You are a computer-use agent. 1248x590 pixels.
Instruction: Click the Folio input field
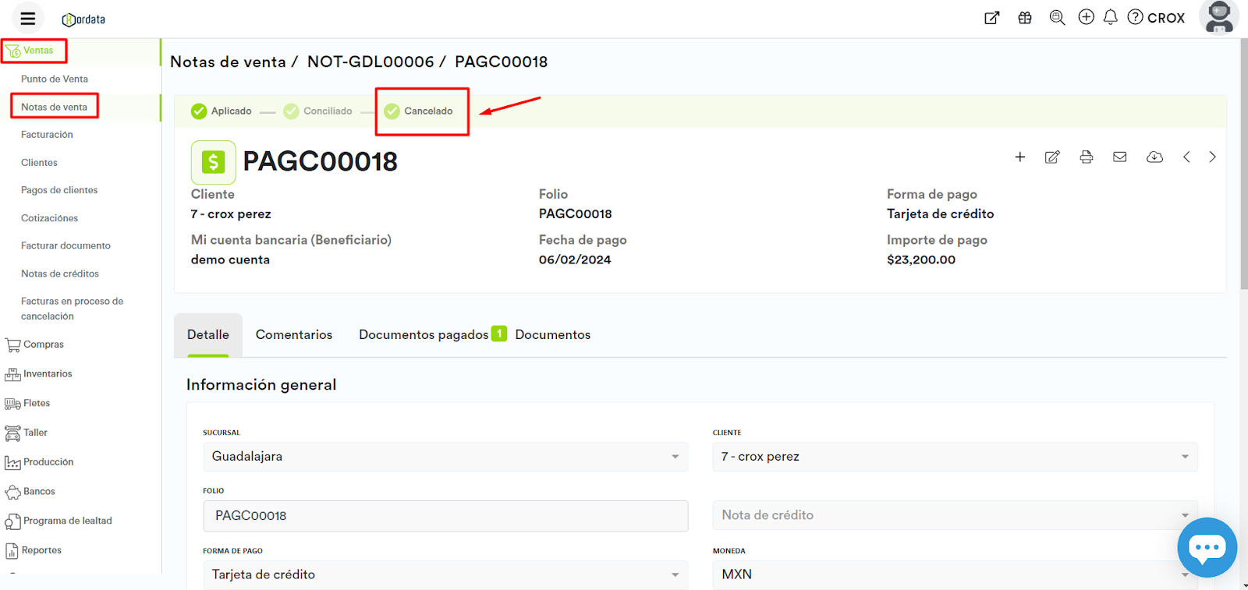[x=445, y=516]
